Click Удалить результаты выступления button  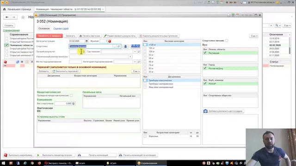pyautogui.click(x=159, y=36)
